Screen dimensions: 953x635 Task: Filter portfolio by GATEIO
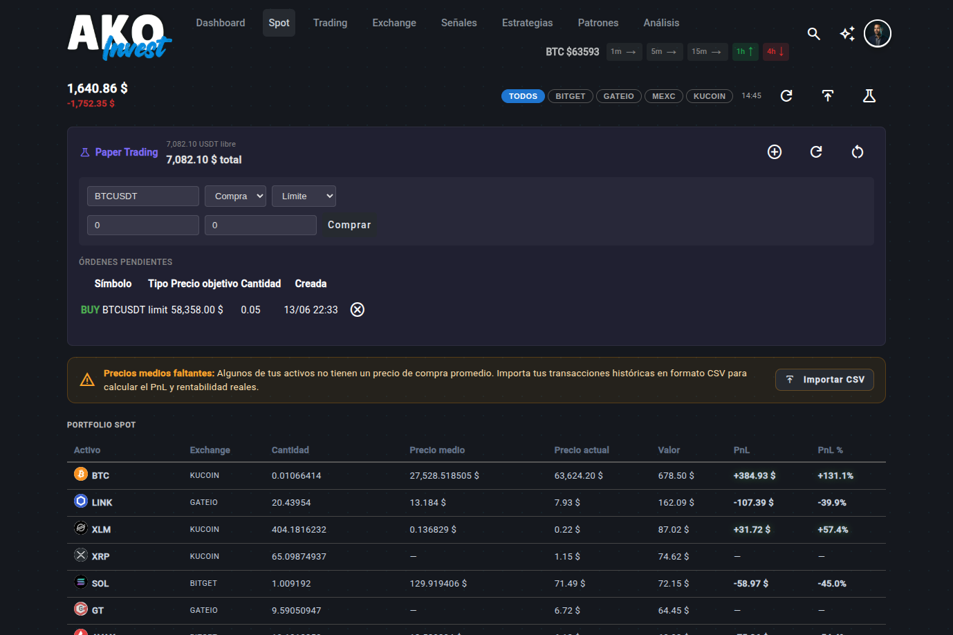pos(619,96)
